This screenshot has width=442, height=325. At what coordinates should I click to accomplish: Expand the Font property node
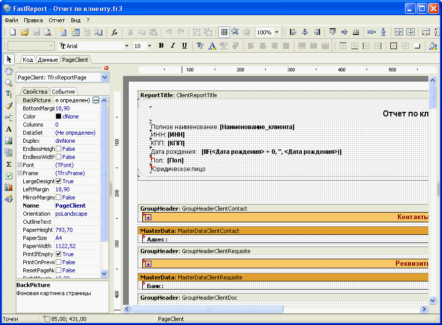(x=20, y=165)
